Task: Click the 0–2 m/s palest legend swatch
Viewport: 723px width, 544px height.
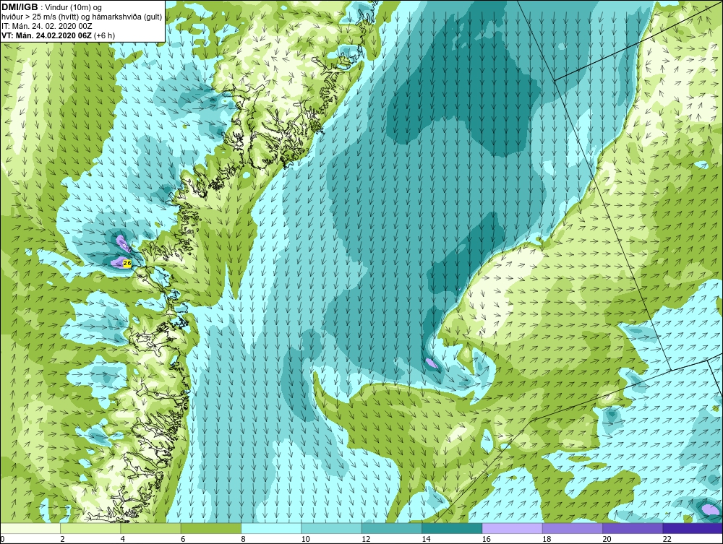Action: coord(30,528)
